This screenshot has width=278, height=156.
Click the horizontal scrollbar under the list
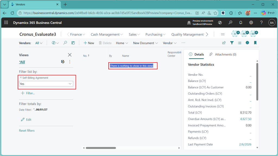point(101,148)
